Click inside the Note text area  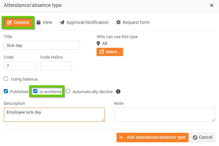click(x=165, y=115)
